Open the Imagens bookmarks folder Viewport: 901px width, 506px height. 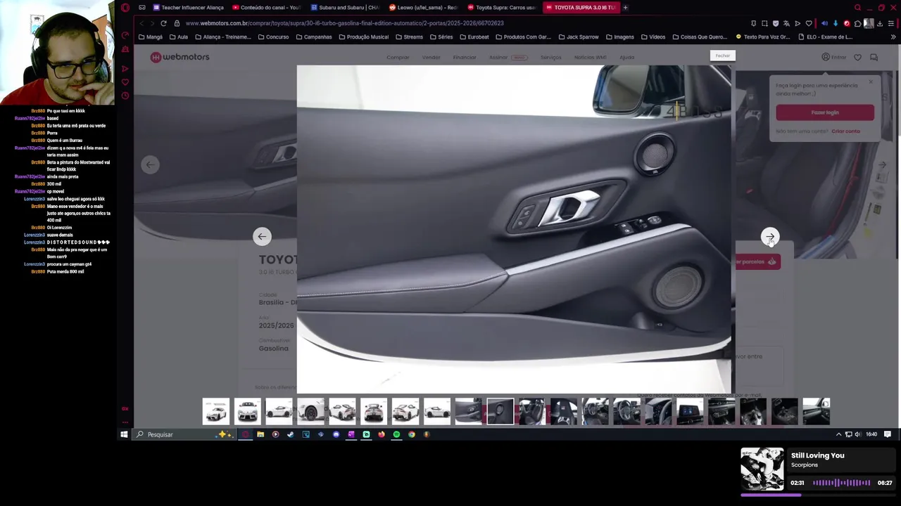pos(619,37)
